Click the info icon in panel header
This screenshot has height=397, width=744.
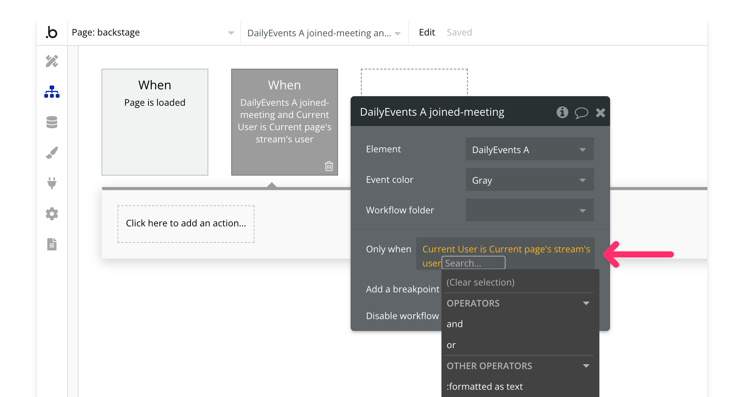pyautogui.click(x=562, y=112)
